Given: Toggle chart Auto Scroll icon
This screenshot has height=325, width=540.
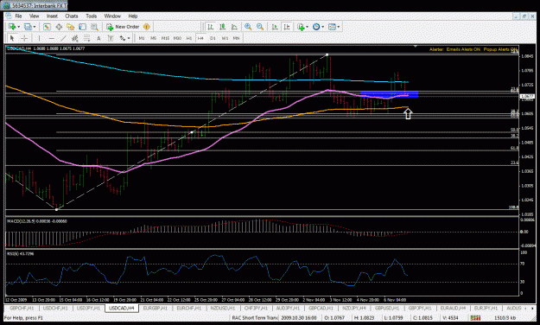Looking at the screenshot, I should click(275, 27).
